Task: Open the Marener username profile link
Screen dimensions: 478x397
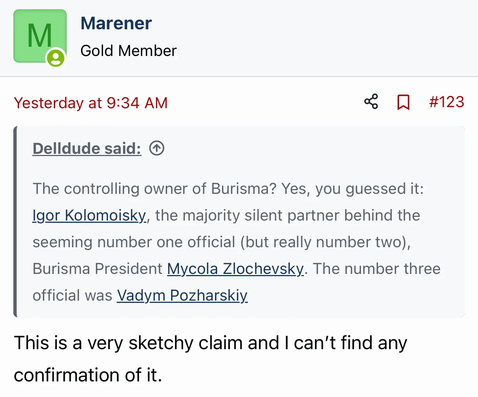Action: [x=116, y=23]
